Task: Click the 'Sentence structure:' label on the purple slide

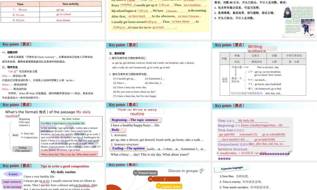Action: point(233,149)
